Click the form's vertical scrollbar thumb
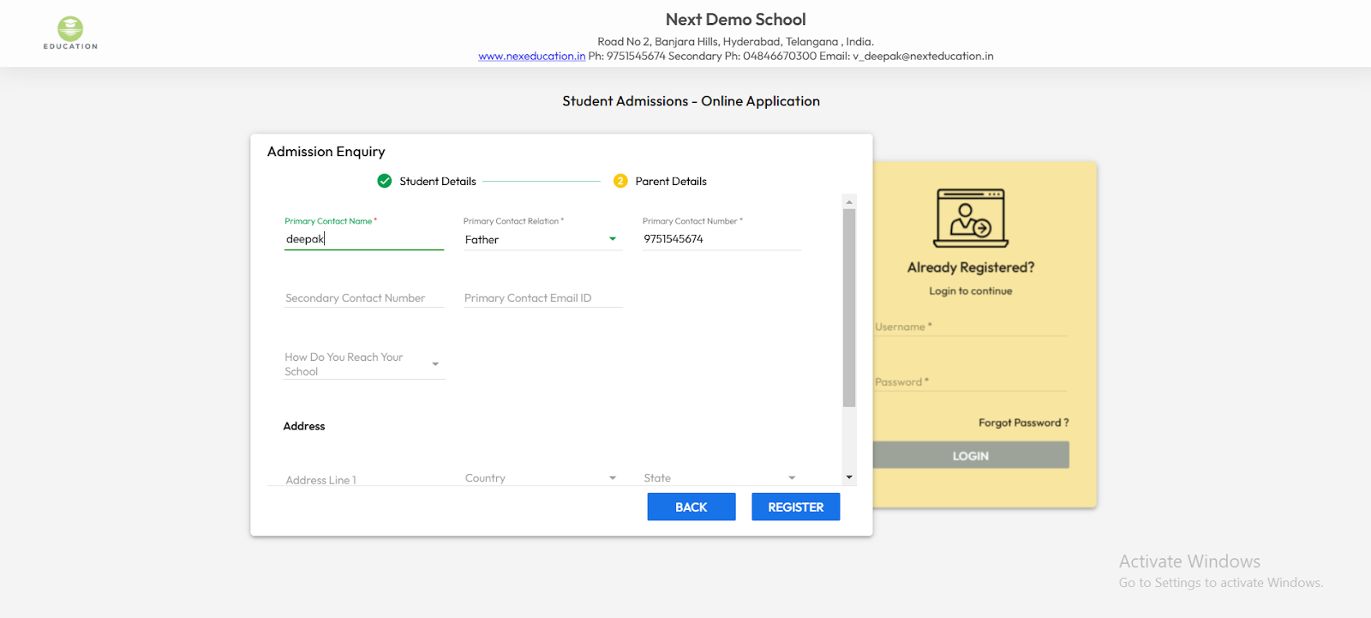1371x618 pixels. (x=849, y=308)
